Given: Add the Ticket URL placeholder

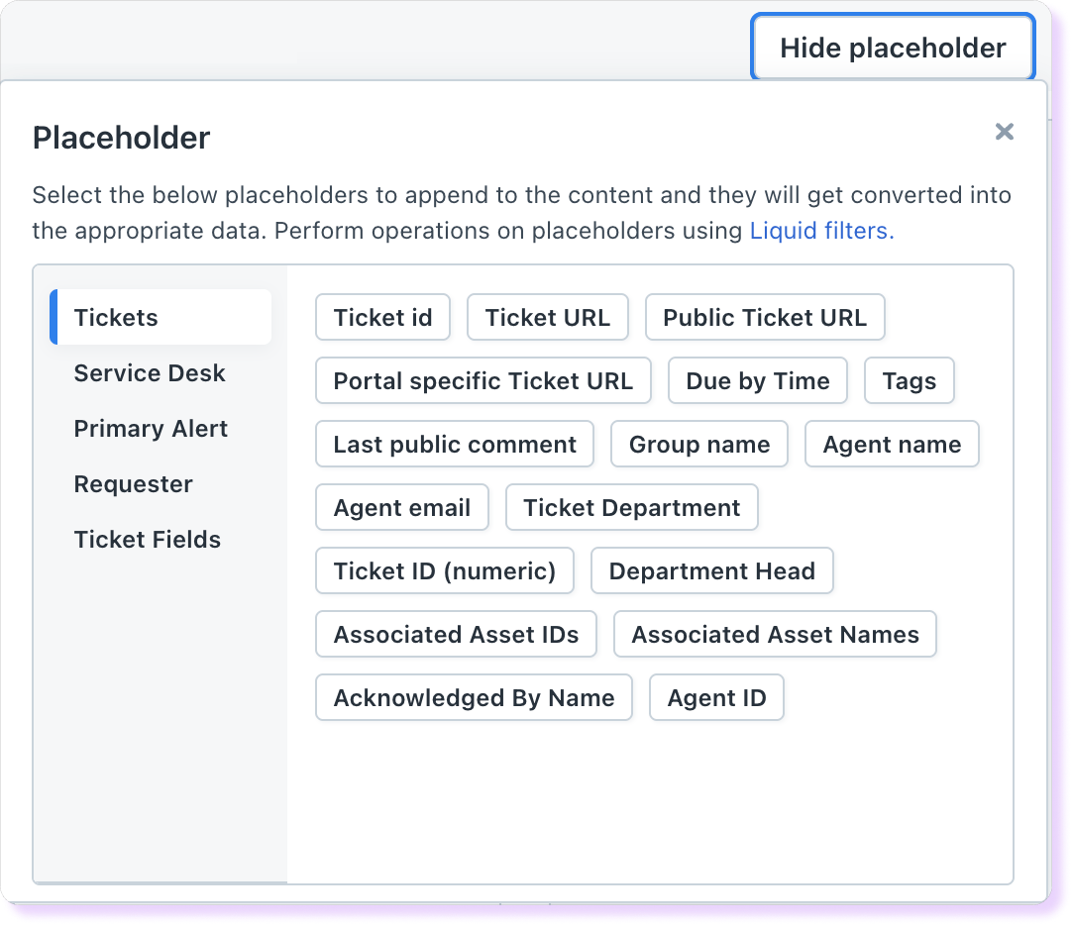Looking at the screenshot, I should tap(547, 318).
